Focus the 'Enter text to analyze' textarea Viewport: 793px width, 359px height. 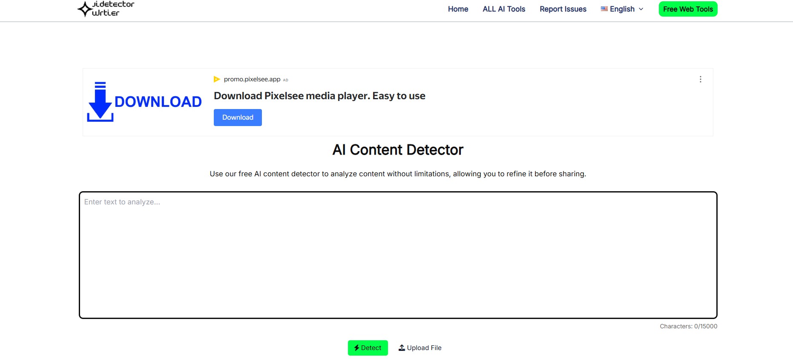click(398, 255)
